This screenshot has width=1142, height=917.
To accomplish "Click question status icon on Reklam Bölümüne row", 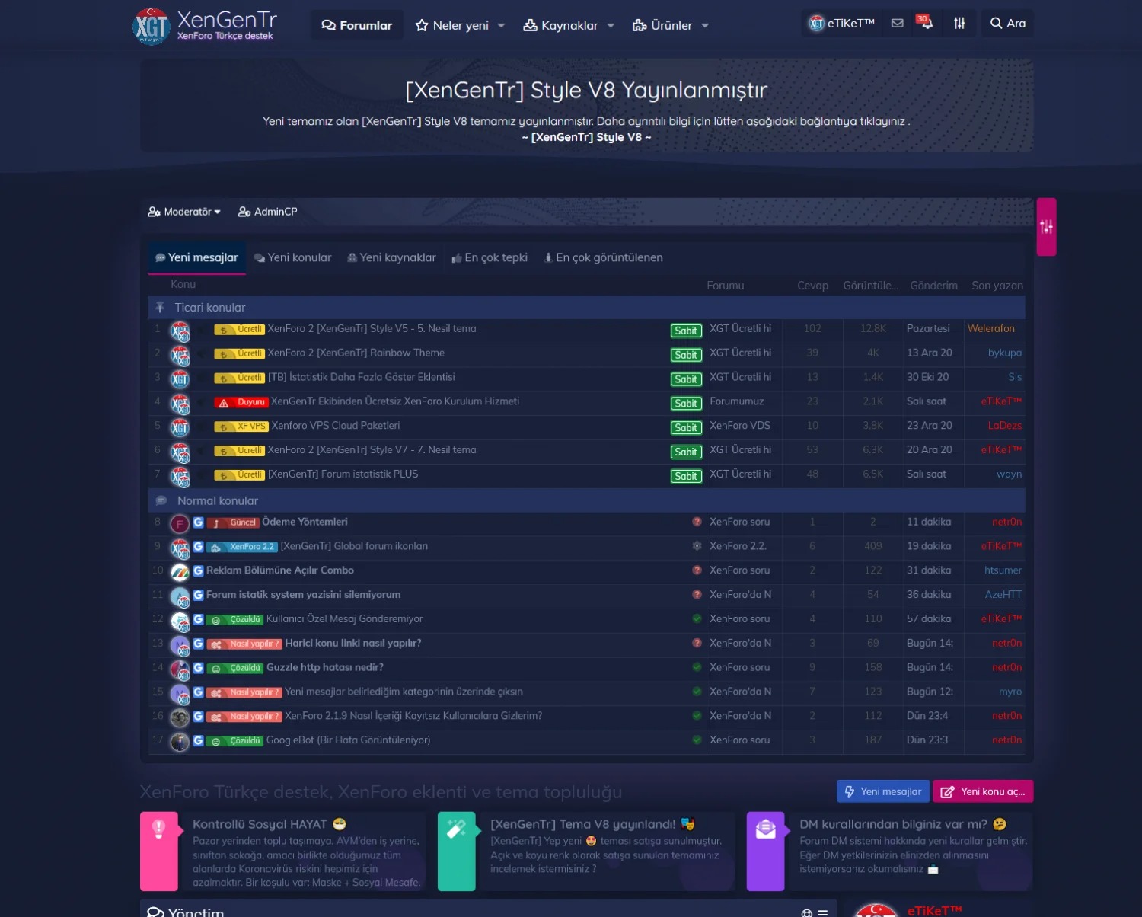I will click(697, 570).
